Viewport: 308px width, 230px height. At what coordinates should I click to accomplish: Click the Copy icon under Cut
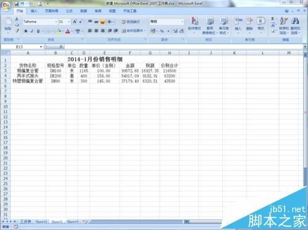[17, 25]
